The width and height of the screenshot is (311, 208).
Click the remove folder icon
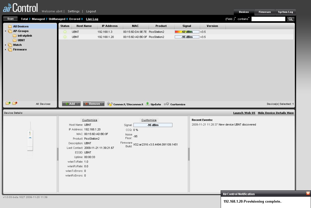[15, 103]
